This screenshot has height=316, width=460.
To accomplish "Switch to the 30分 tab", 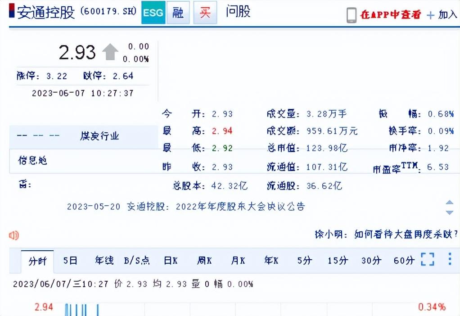I will click(371, 260).
